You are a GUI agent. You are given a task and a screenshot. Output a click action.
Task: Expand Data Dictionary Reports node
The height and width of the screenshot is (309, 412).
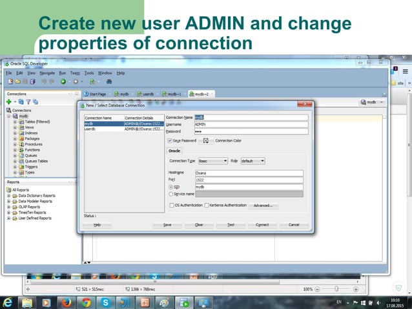click(x=8, y=196)
